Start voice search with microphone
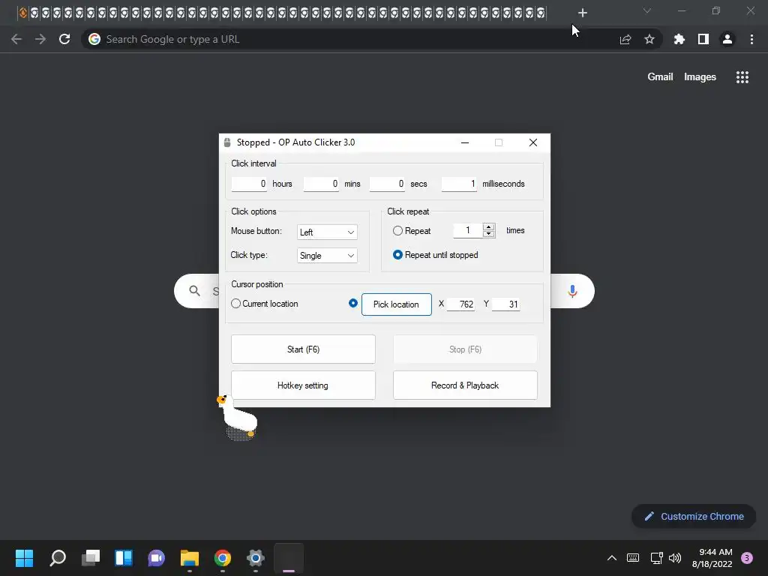Screen dimensions: 768x576 [x=572, y=291]
